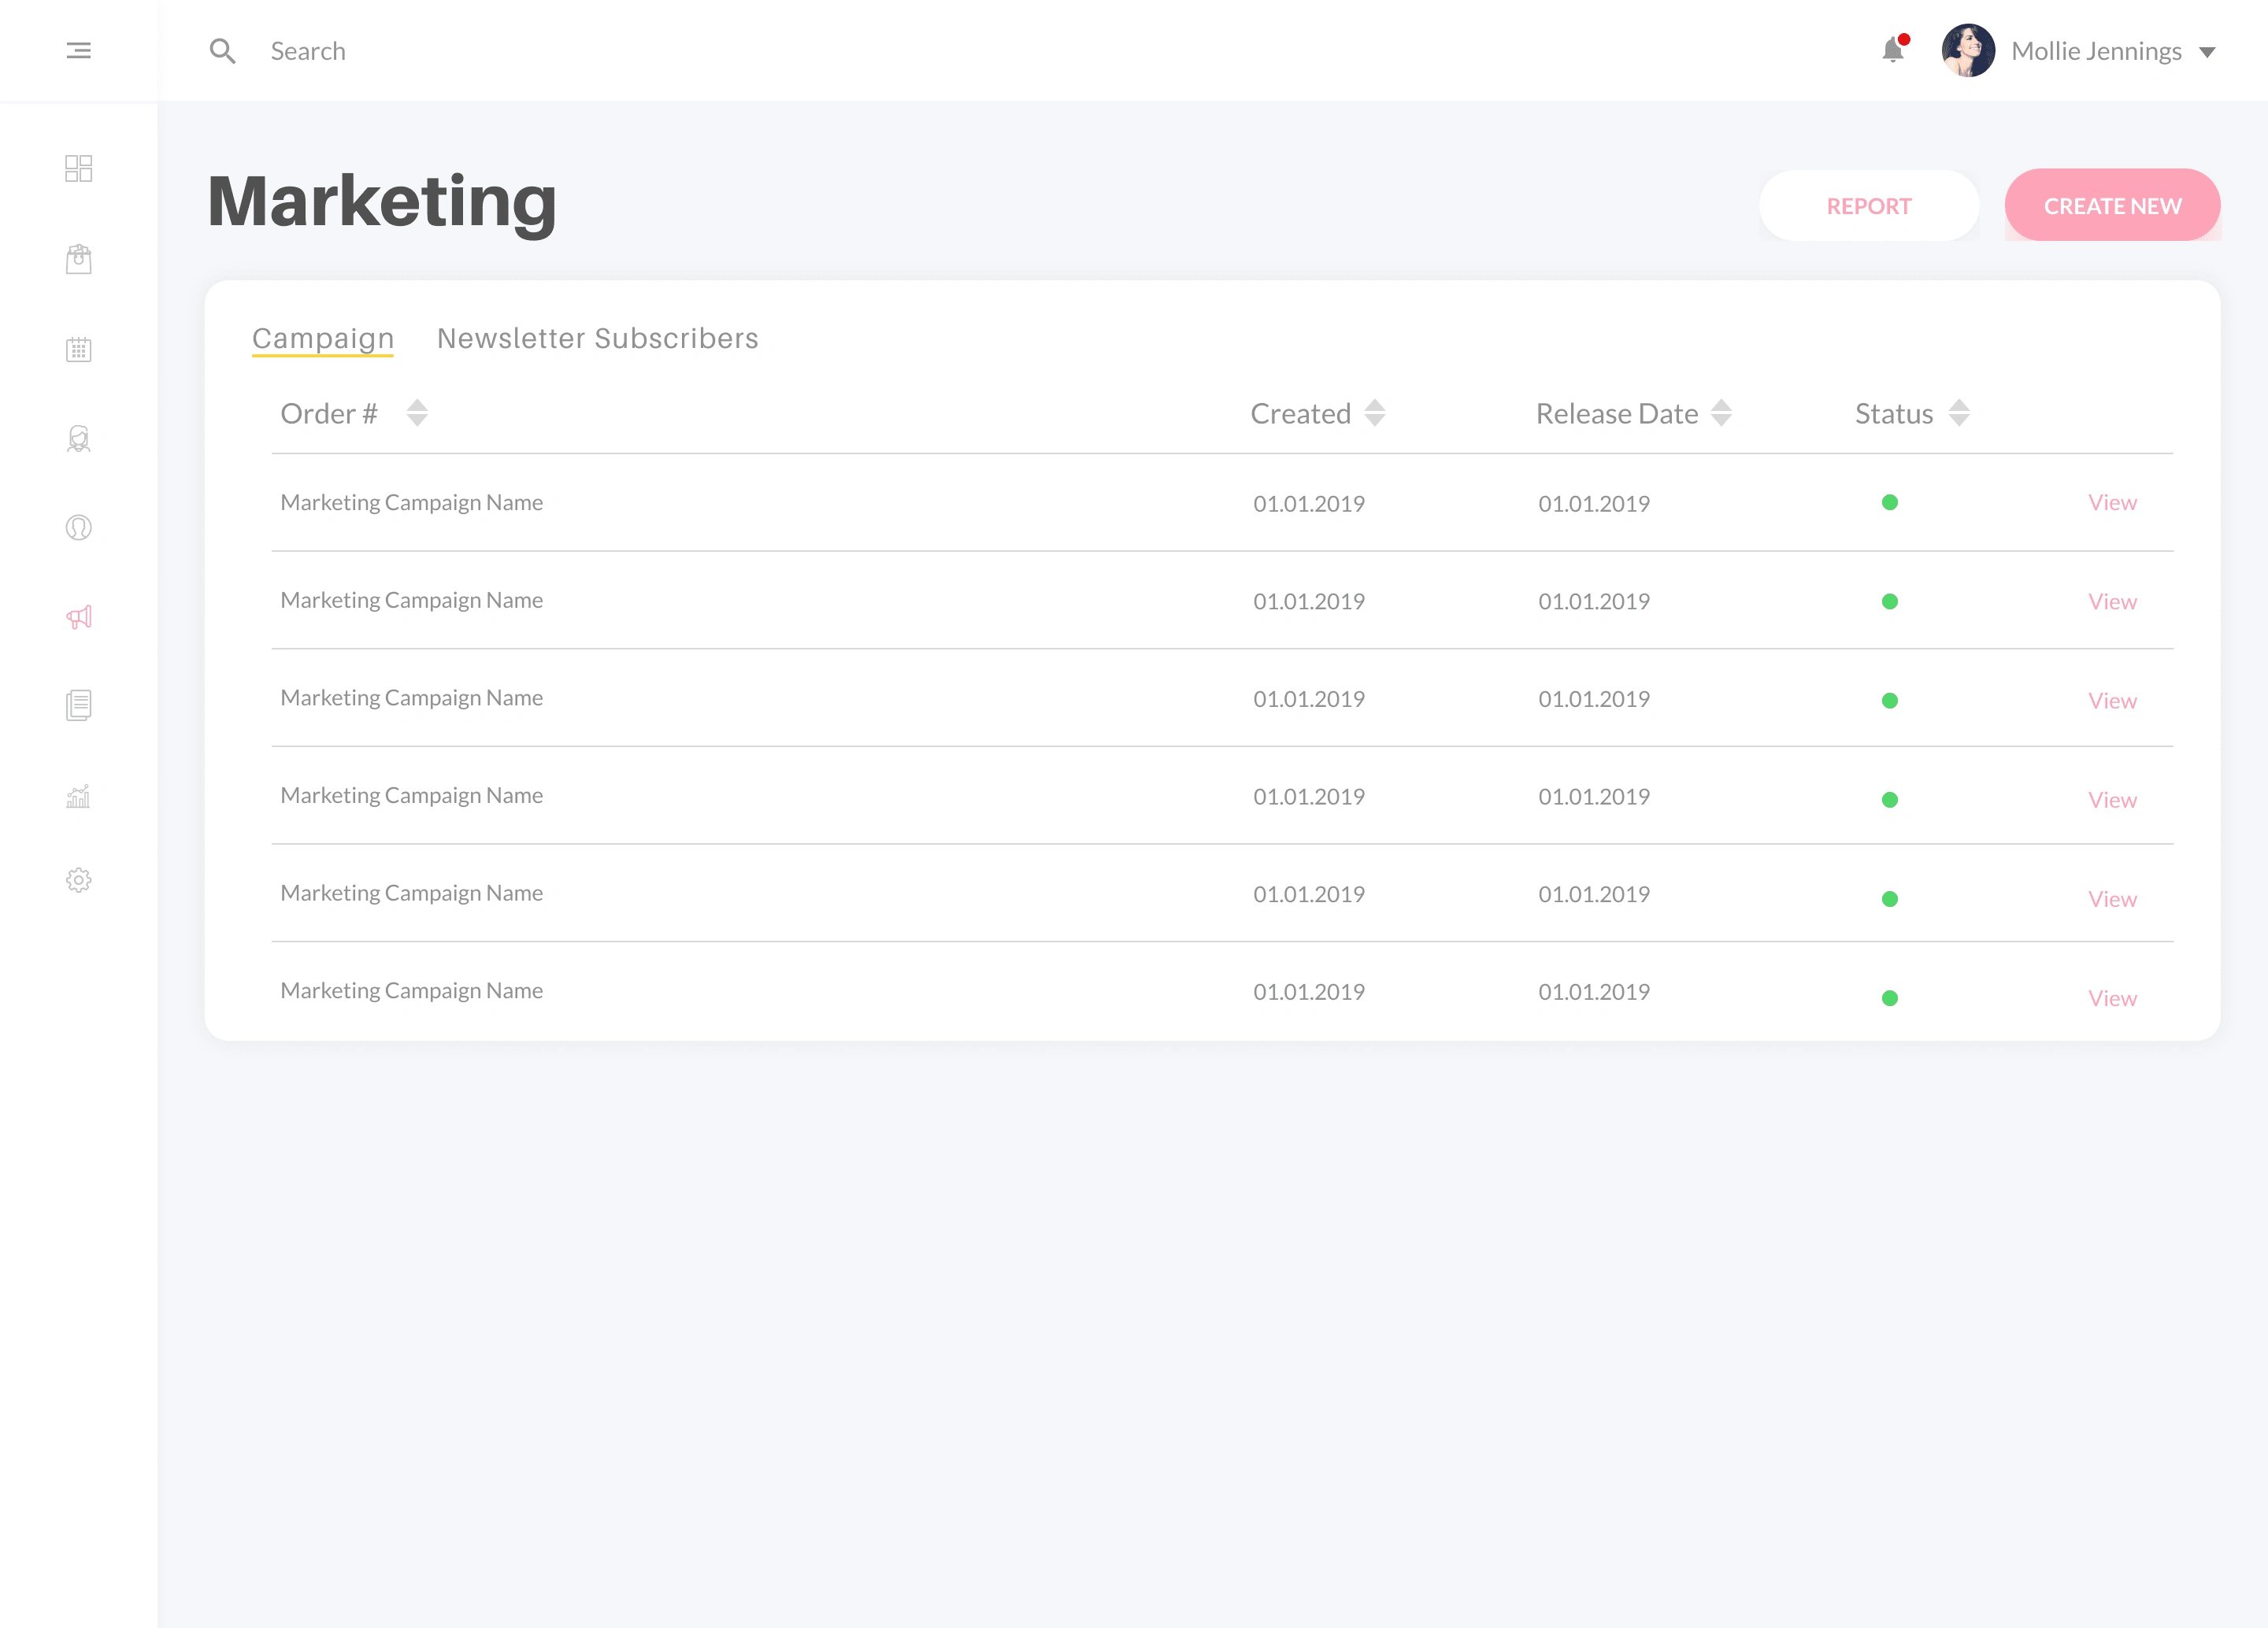Sort by Status using its sort arrows

click(1959, 413)
